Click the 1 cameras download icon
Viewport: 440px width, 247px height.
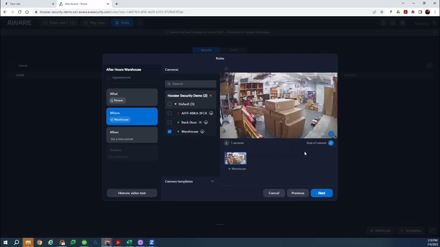point(227,143)
